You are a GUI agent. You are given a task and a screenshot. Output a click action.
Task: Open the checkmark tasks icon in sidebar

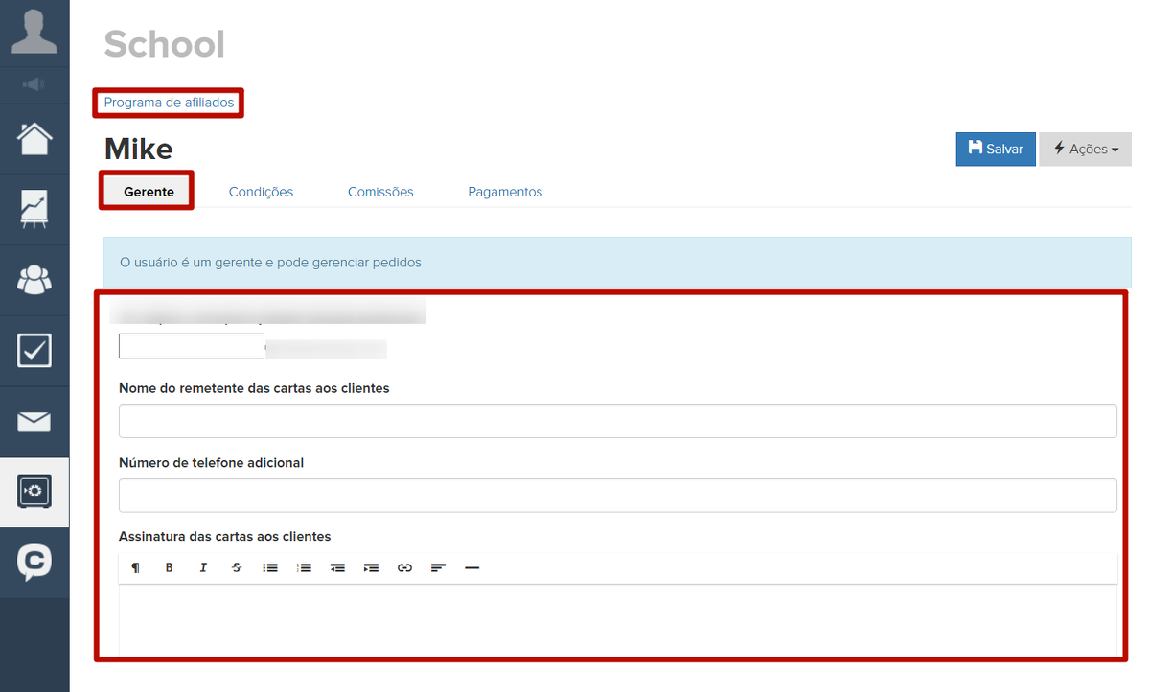click(x=34, y=351)
